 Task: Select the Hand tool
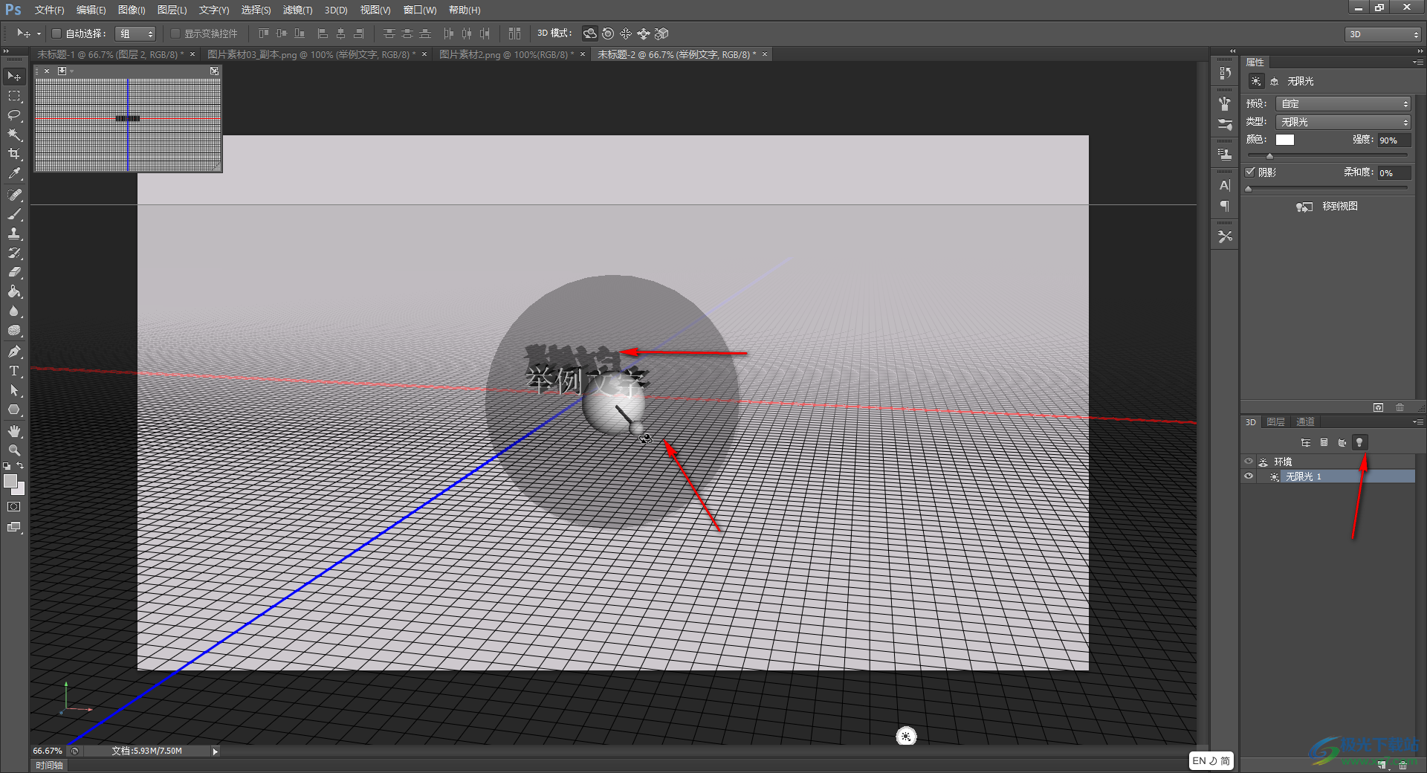pos(14,431)
